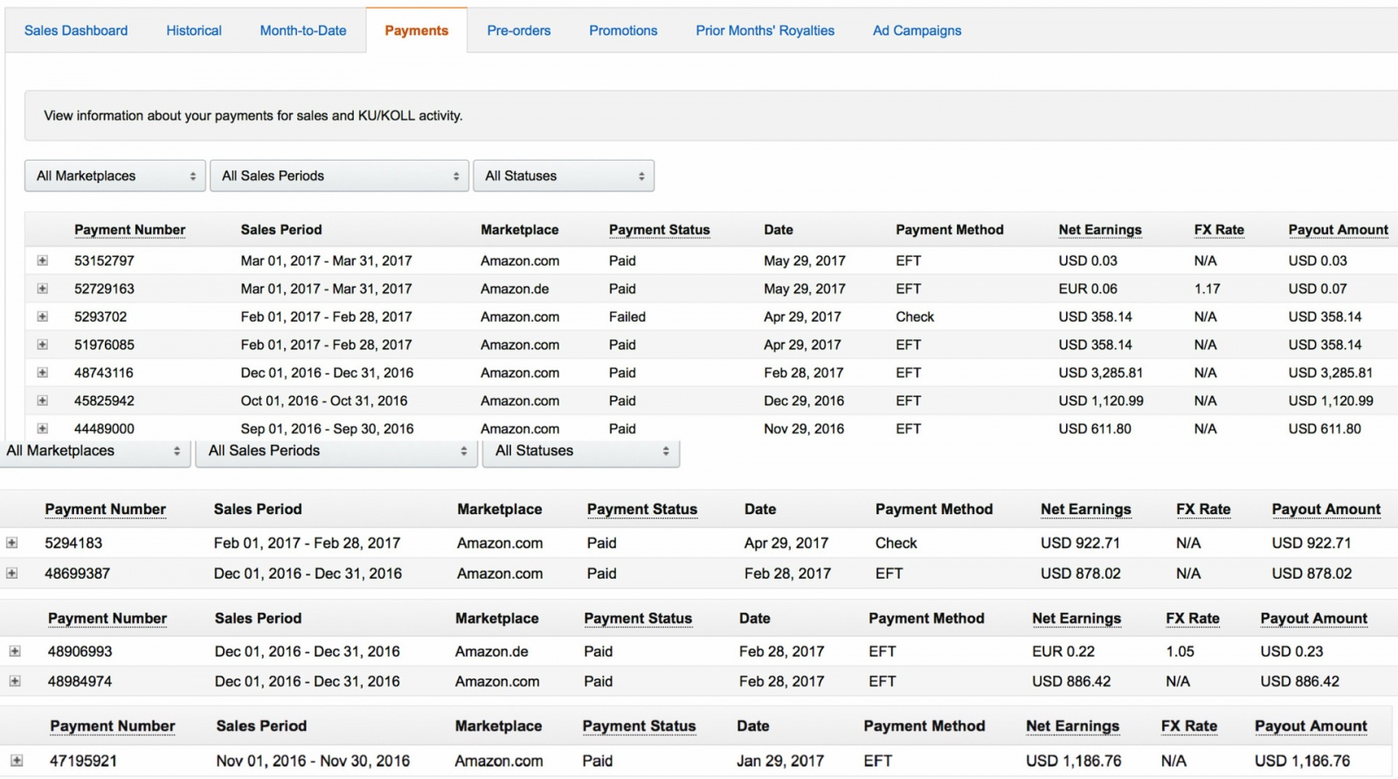Go to the Ad Campaigns tab
1398x779 pixels.
[x=917, y=31]
